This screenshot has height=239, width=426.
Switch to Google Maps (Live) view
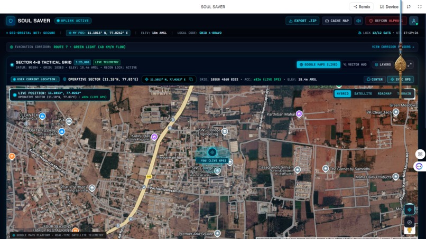318,64
